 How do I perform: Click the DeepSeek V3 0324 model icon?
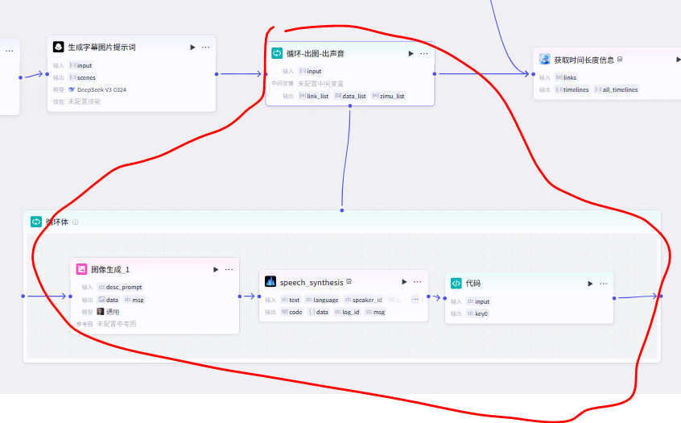72,89
